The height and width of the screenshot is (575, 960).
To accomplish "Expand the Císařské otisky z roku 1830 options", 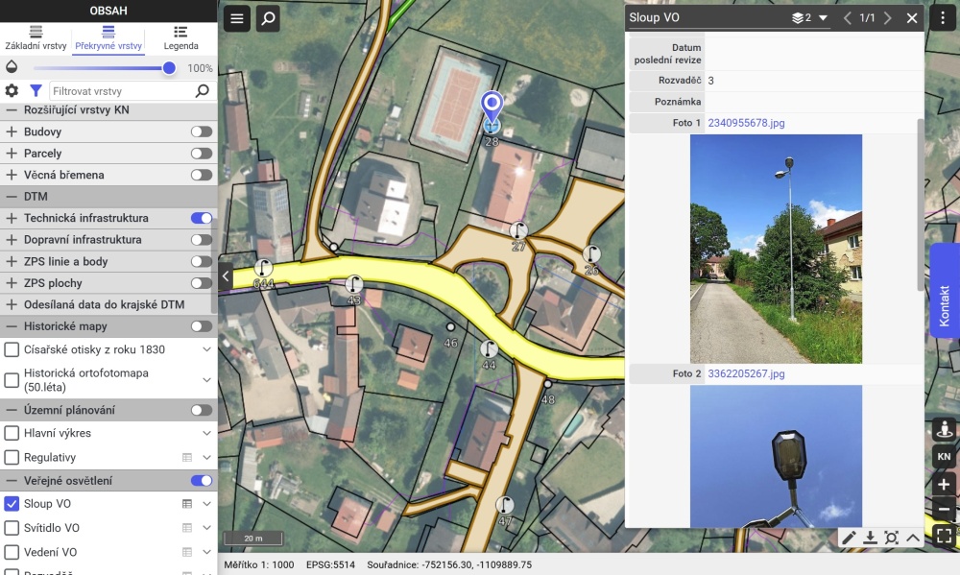I will (x=206, y=349).
